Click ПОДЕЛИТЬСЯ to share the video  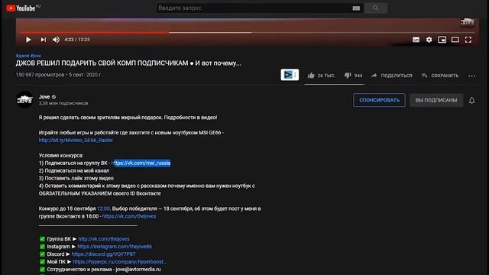(x=392, y=76)
